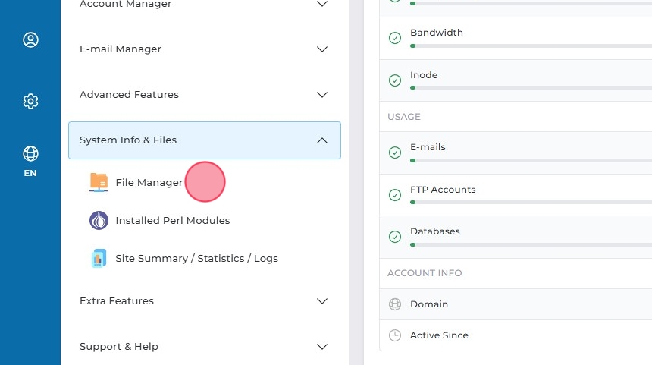
Task: Click the Site Summary statistics icon
Action: 99,259
